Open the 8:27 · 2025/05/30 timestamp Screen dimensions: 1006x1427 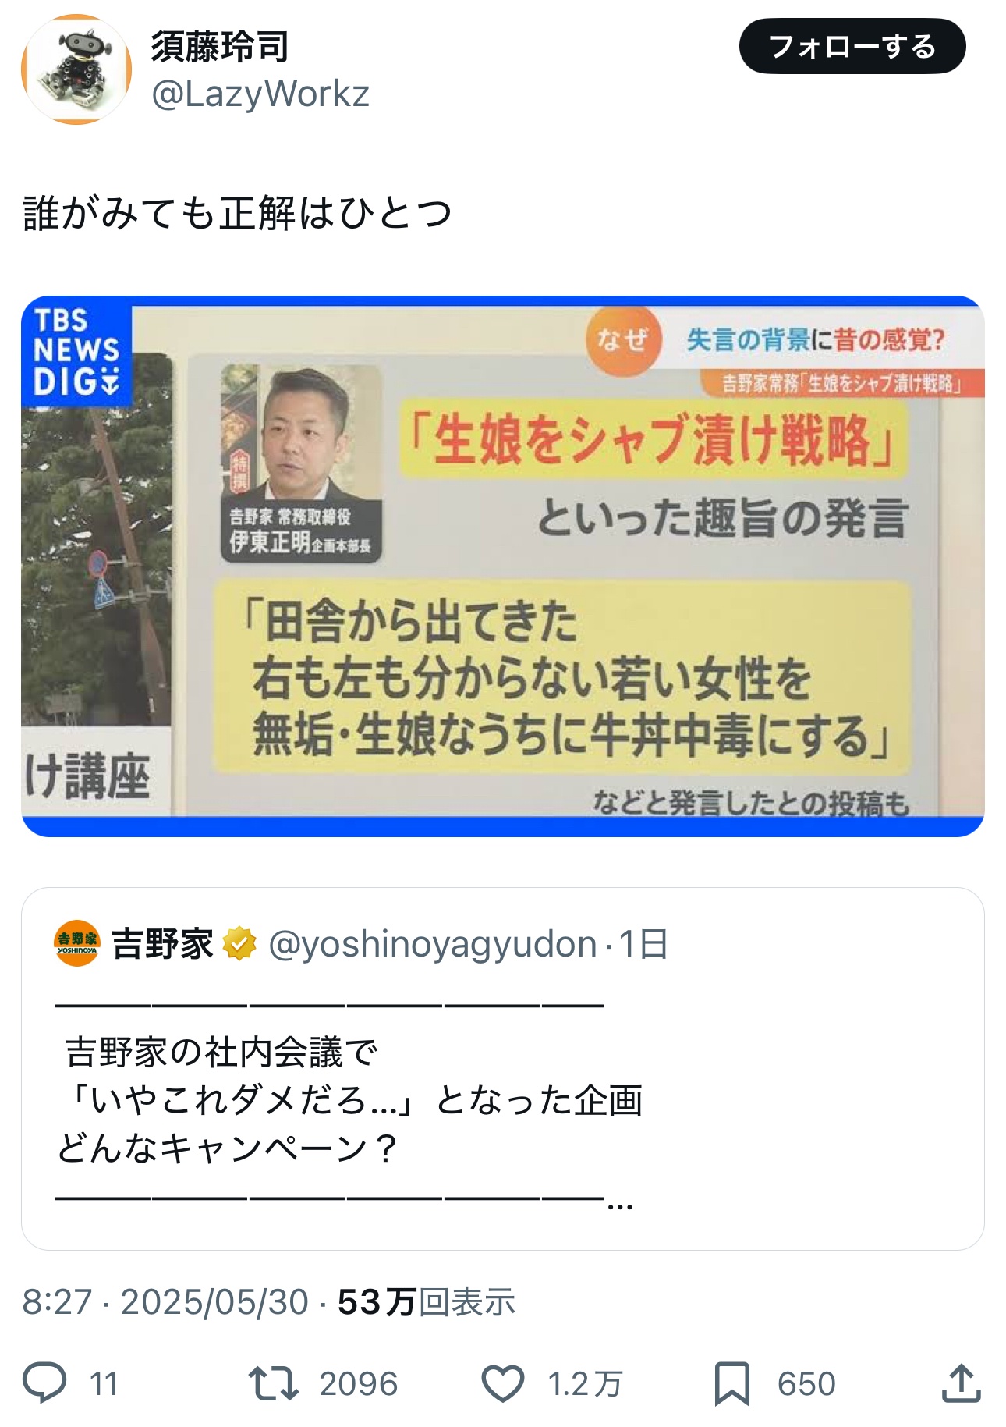[x=165, y=1302]
